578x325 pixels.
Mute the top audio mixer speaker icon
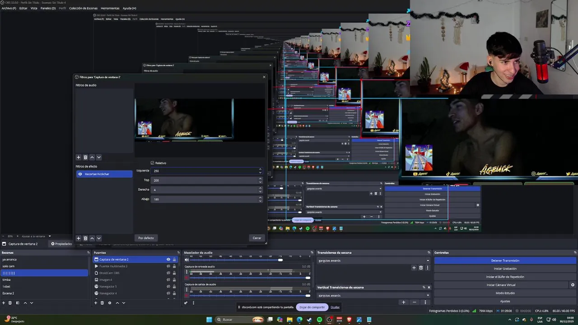click(186, 260)
